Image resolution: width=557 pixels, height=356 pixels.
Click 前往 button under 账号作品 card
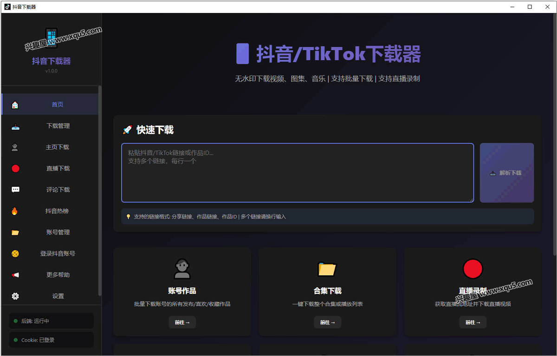click(x=182, y=323)
